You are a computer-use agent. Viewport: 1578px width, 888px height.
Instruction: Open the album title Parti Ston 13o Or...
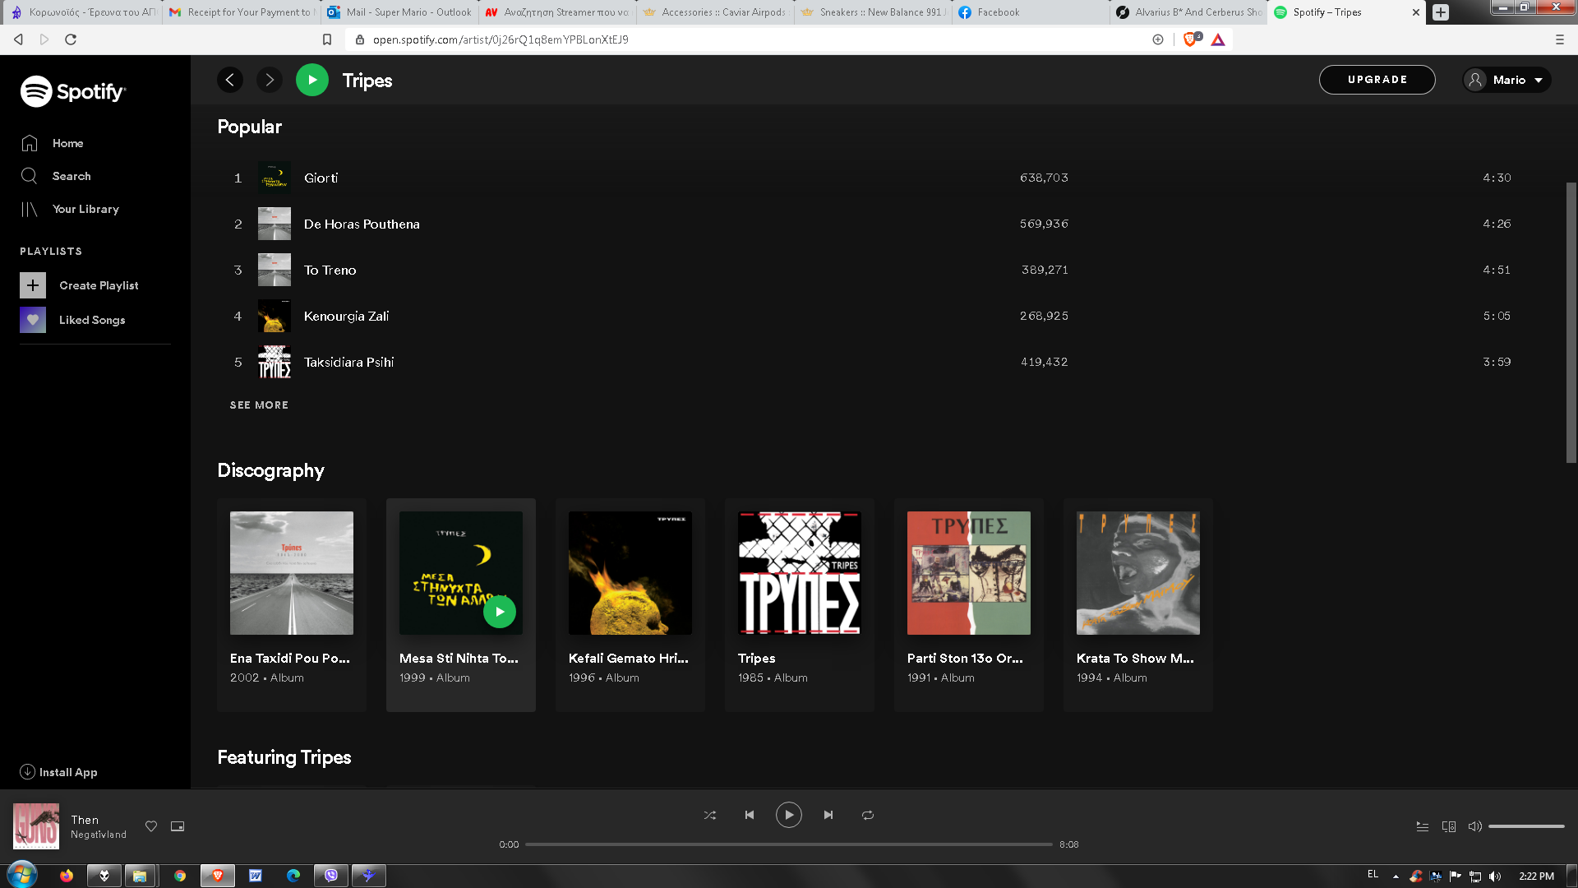tap(965, 658)
